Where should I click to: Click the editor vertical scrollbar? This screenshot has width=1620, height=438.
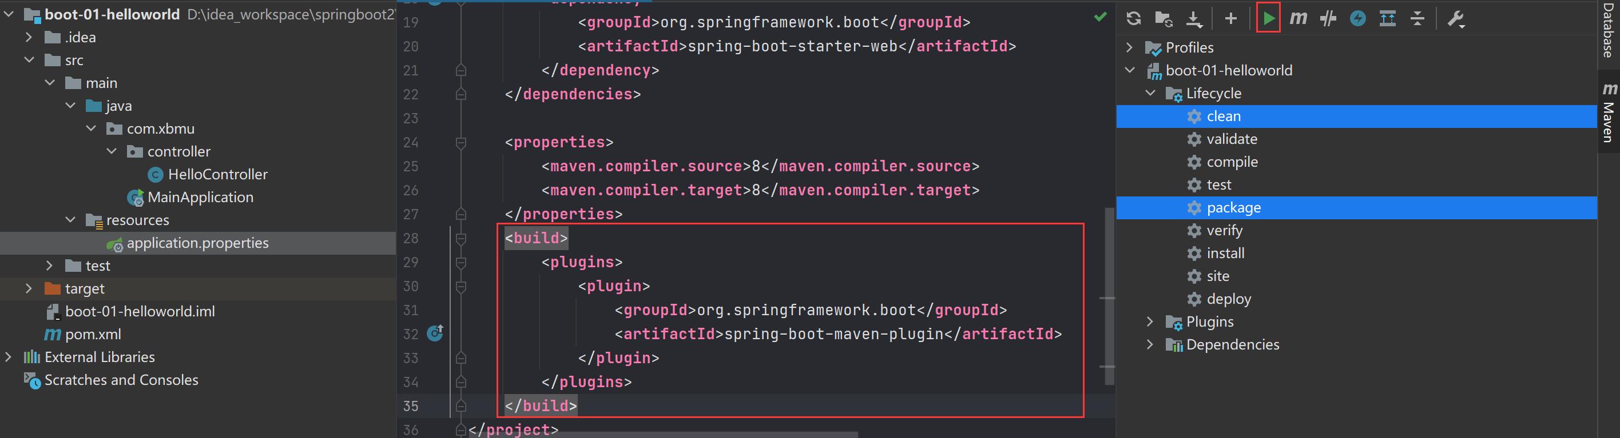click(x=1109, y=296)
